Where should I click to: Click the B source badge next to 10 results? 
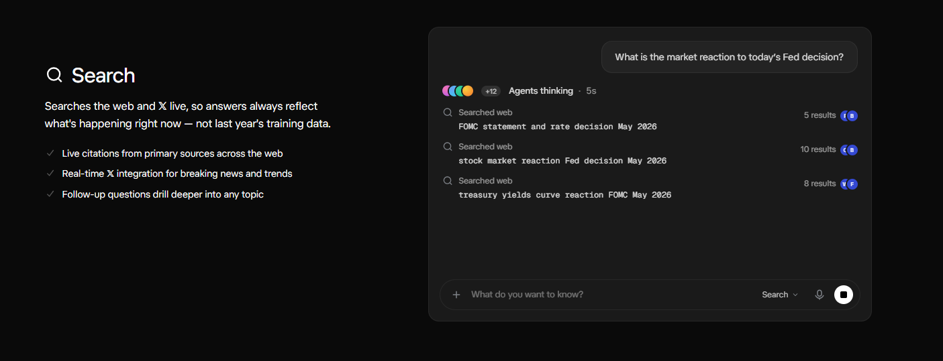click(x=852, y=150)
